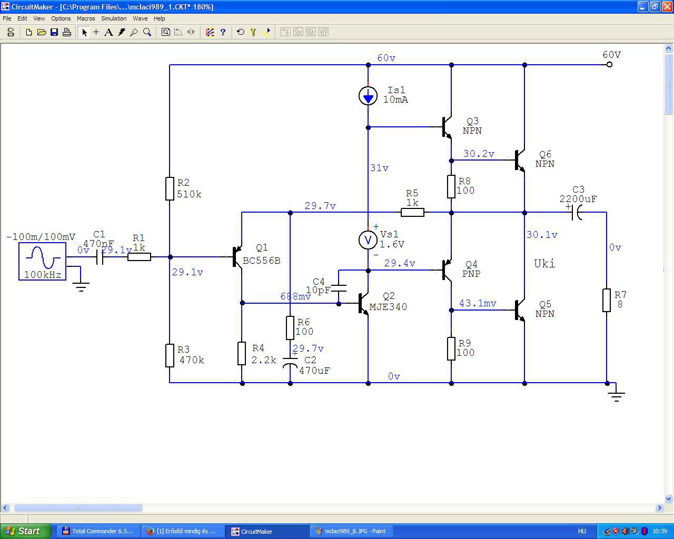
Task: Open the Simulation menu
Action: click(x=114, y=18)
